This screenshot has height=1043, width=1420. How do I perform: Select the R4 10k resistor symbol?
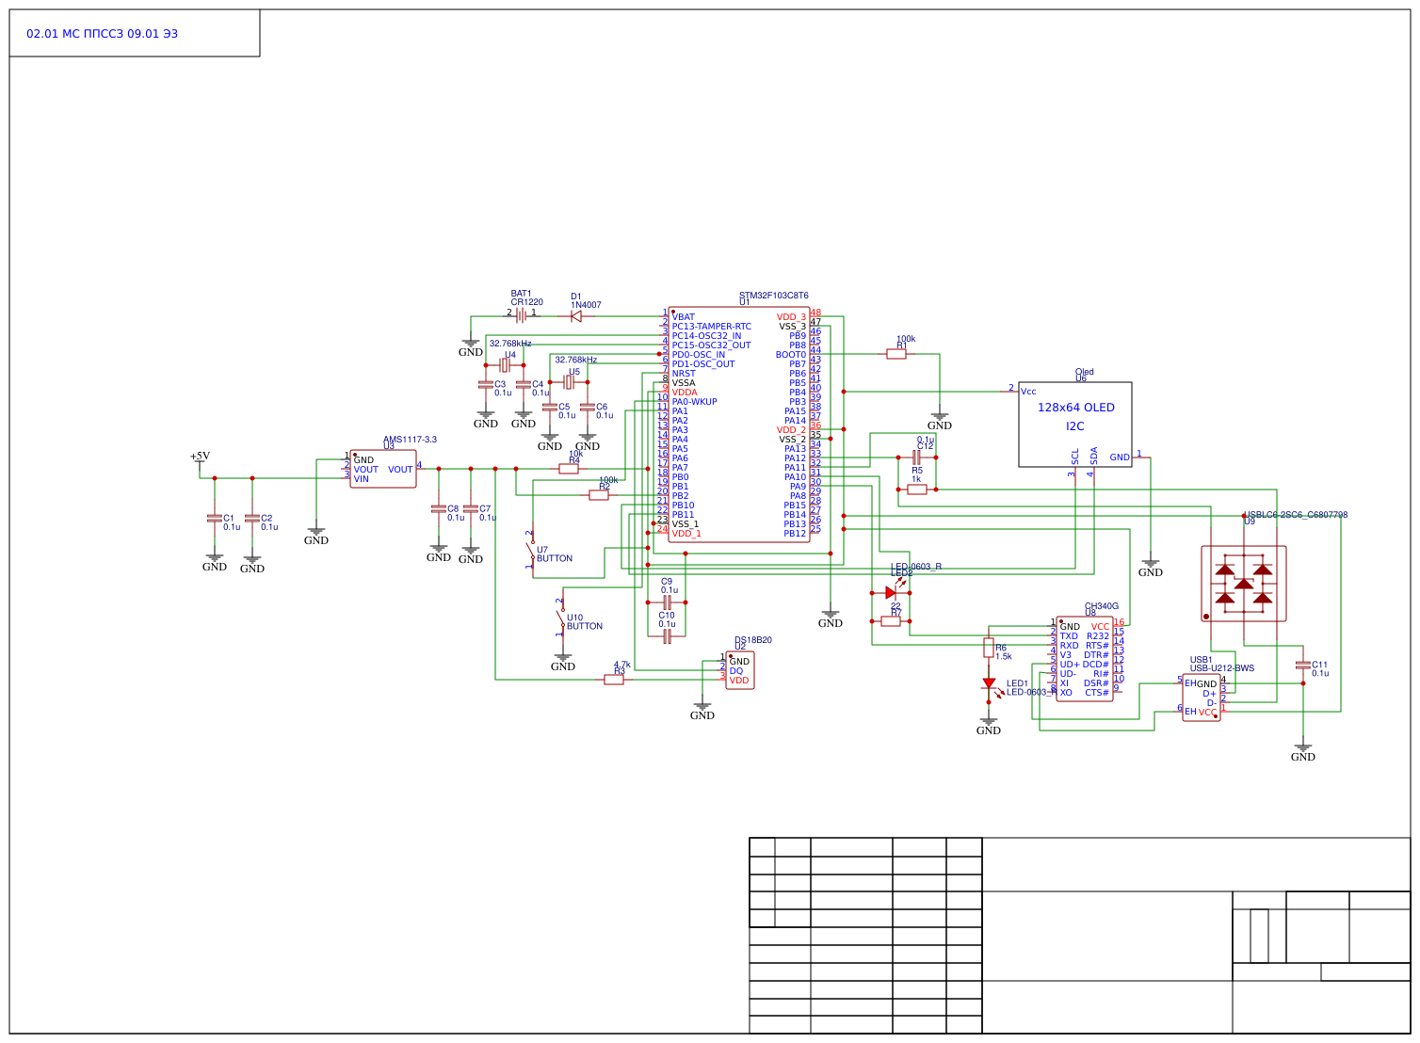tap(569, 469)
